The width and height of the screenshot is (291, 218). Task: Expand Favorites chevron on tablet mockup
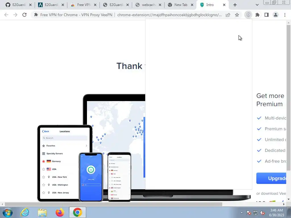point(86,146)
